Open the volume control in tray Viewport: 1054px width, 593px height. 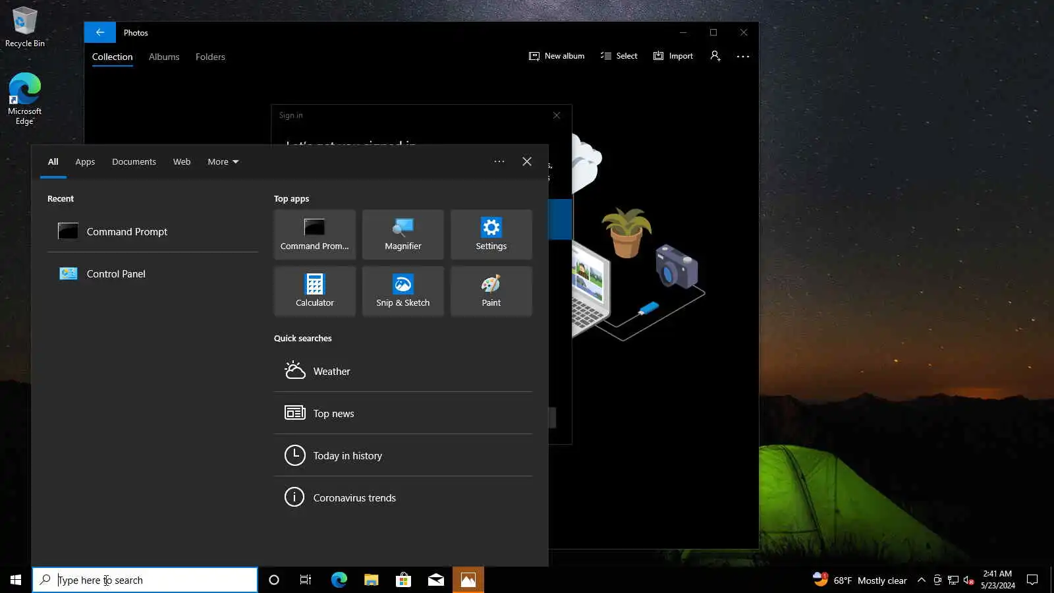click(969, 580)
